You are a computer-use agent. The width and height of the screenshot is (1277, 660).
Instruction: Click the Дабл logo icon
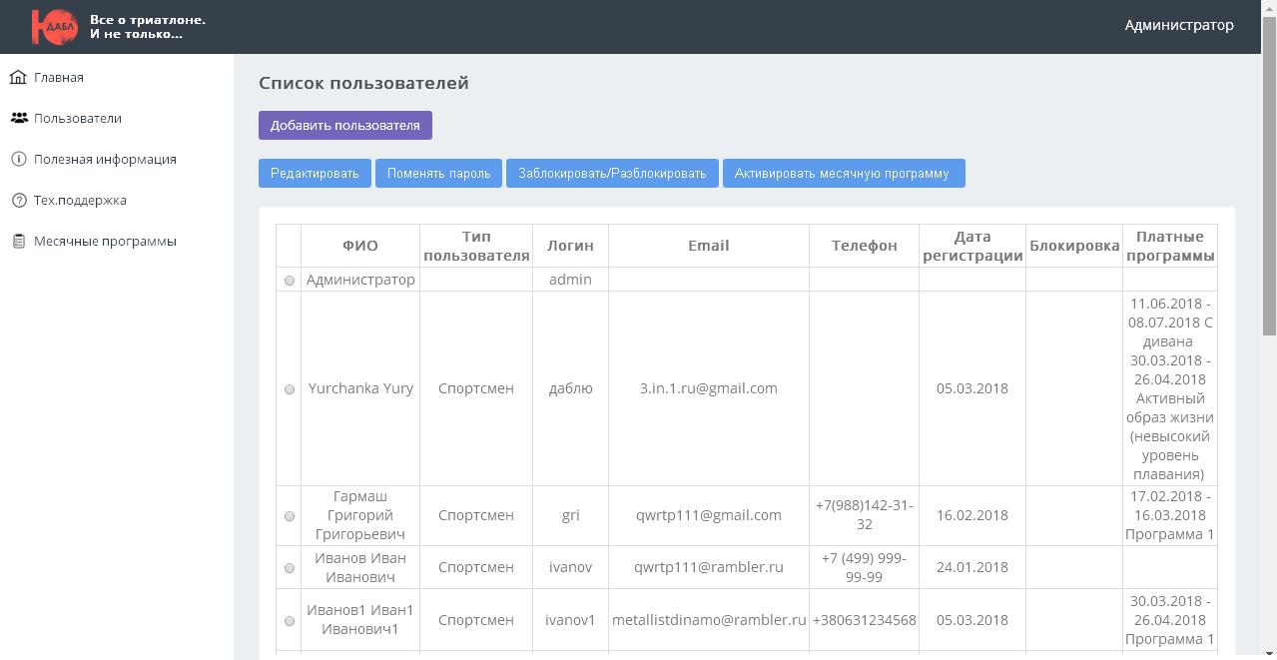(x=54, y=27)
